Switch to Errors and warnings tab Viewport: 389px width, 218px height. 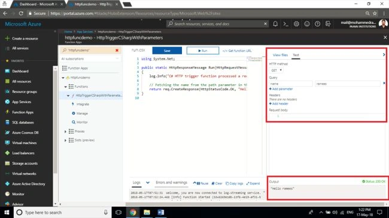pos(171,183)
